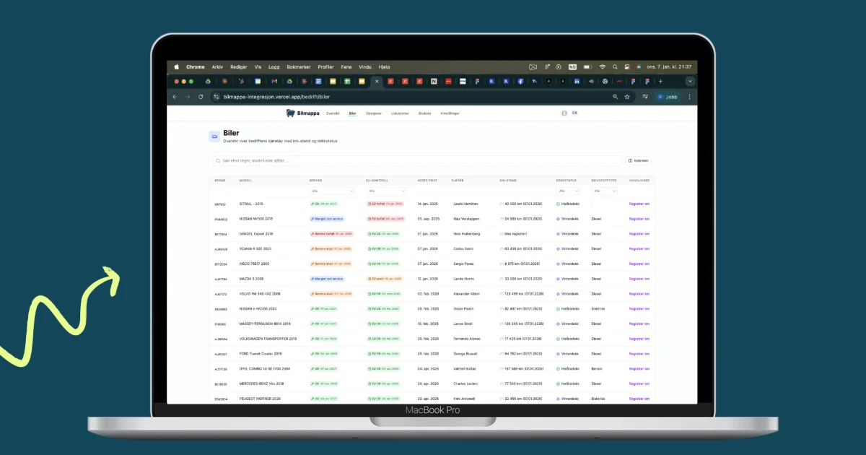The height and width of the screenshot is (455, 866).
Task: Expand the Service filter dropdown
Action: [332, 191]
